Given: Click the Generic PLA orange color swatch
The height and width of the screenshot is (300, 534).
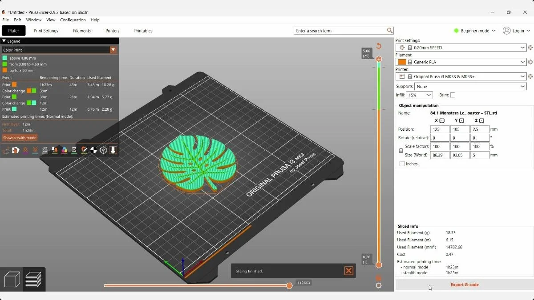Looking at the screenshot, I should (402, 62).
